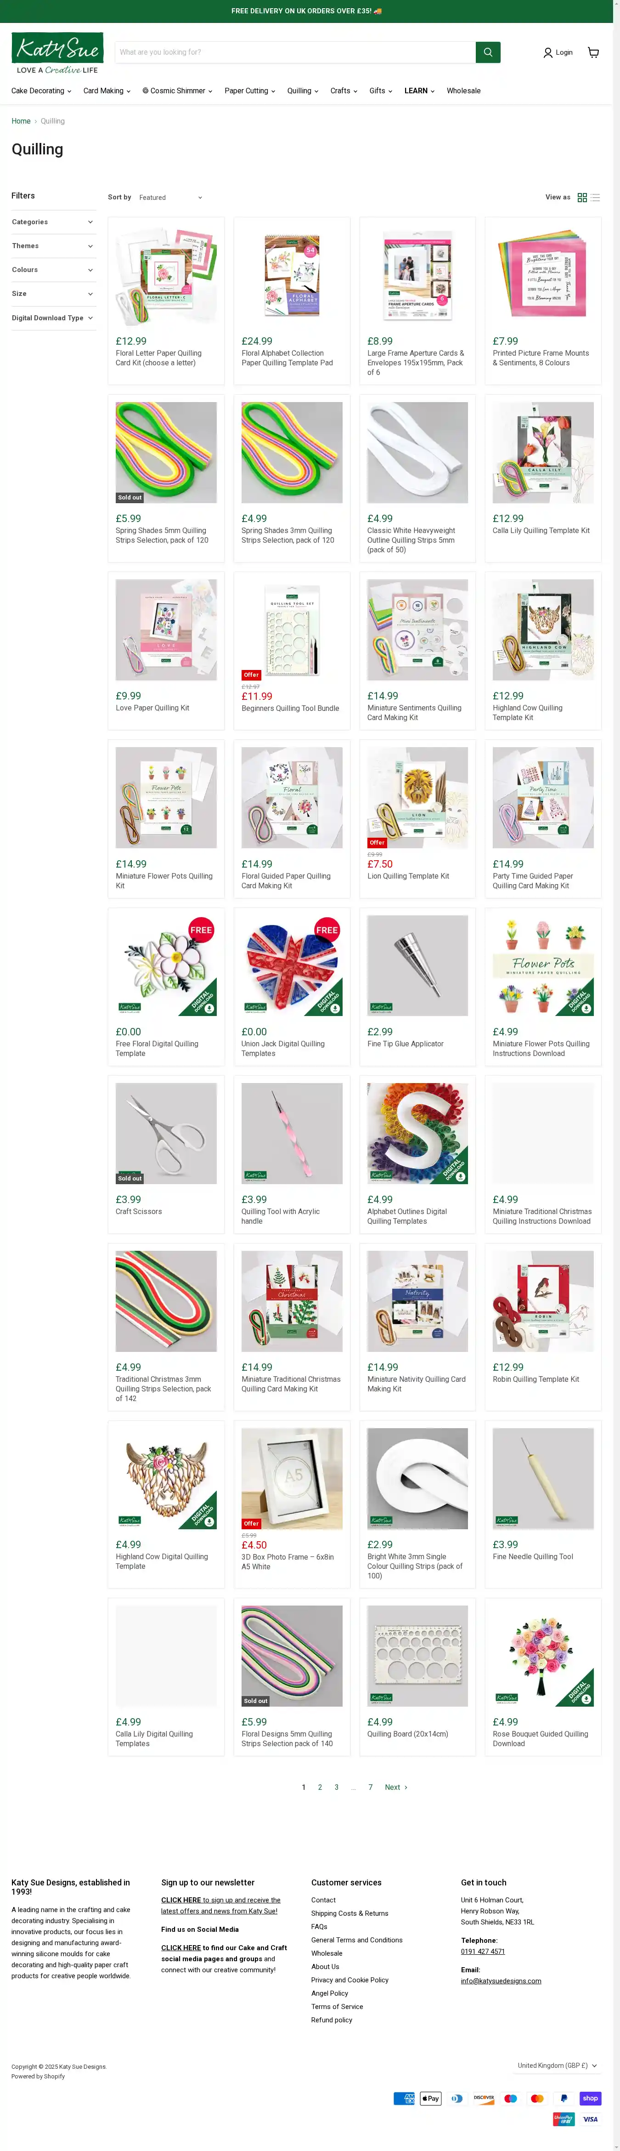Click the Apple Pay payment icon
620x2151 pixels.
431,2099
